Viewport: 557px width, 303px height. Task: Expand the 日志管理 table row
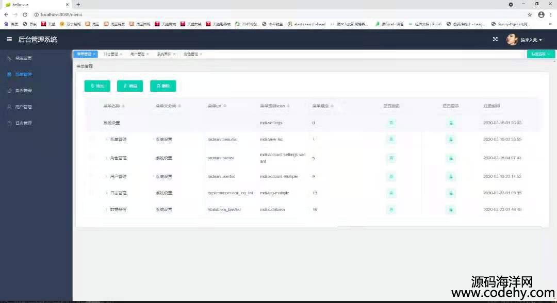click(106, 193)
